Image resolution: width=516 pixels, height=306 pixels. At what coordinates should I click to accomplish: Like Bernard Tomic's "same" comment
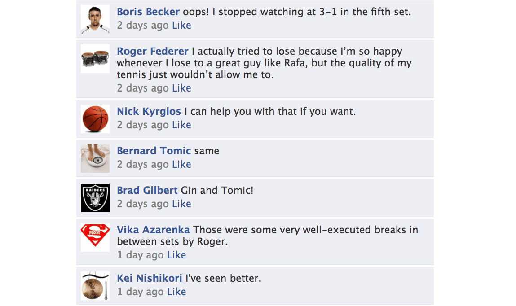tap(181, 164)
